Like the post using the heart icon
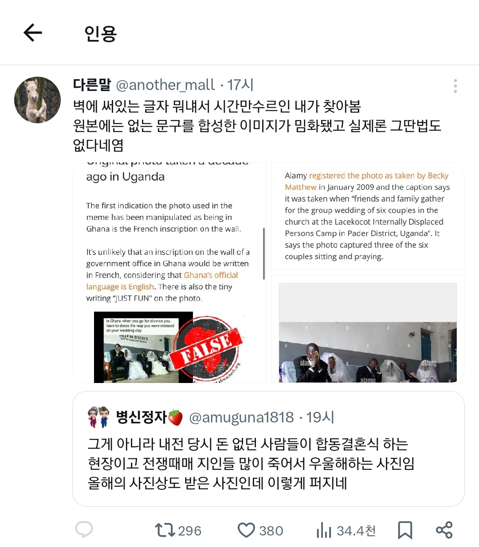 [x=246, y=530]
